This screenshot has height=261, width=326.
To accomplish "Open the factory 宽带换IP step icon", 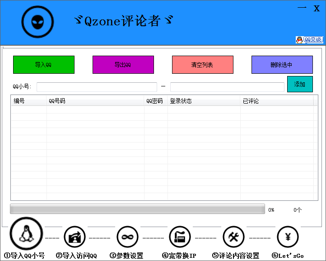I will pos(180,237).
